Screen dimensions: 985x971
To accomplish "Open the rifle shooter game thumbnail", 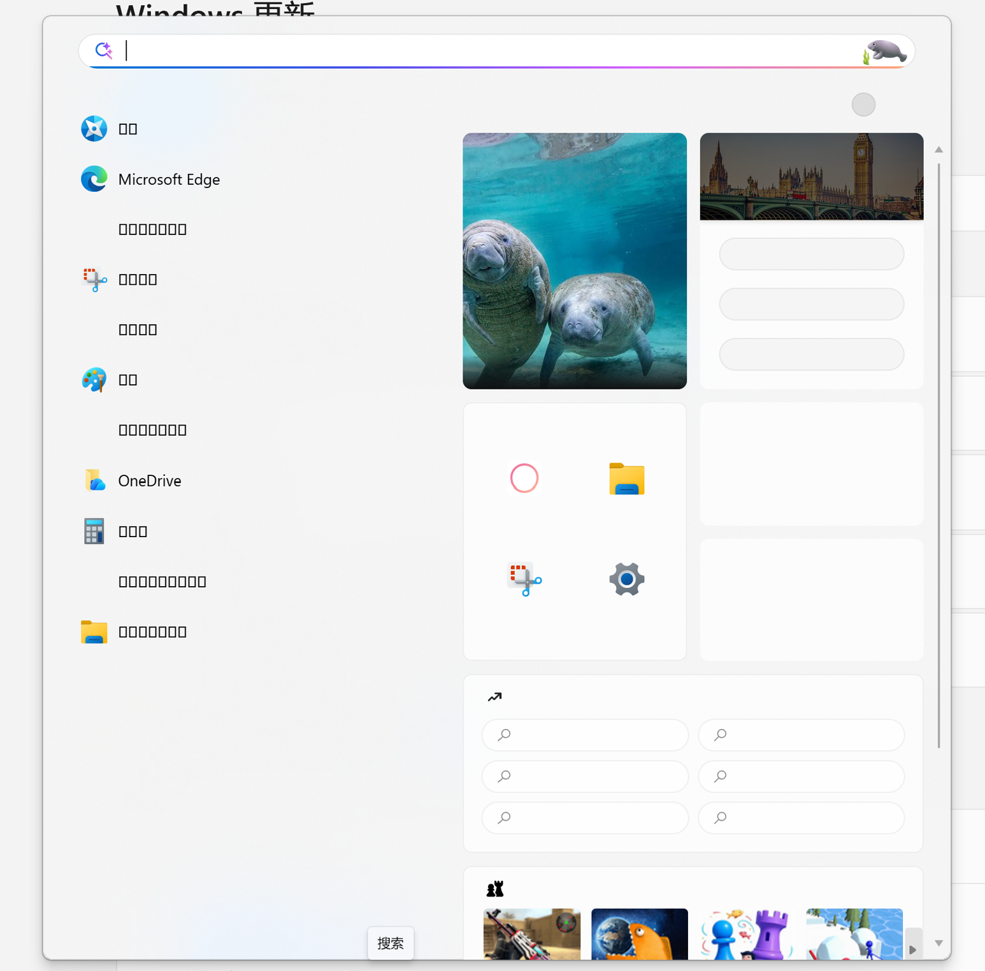I will [532, 933].
